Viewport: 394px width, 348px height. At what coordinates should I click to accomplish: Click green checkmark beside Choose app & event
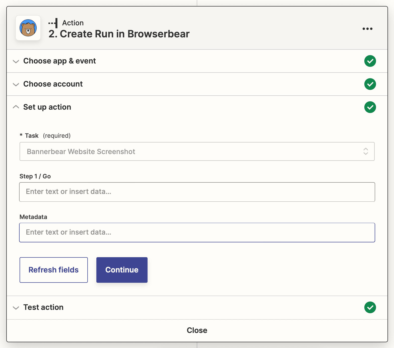click(370, 61)
